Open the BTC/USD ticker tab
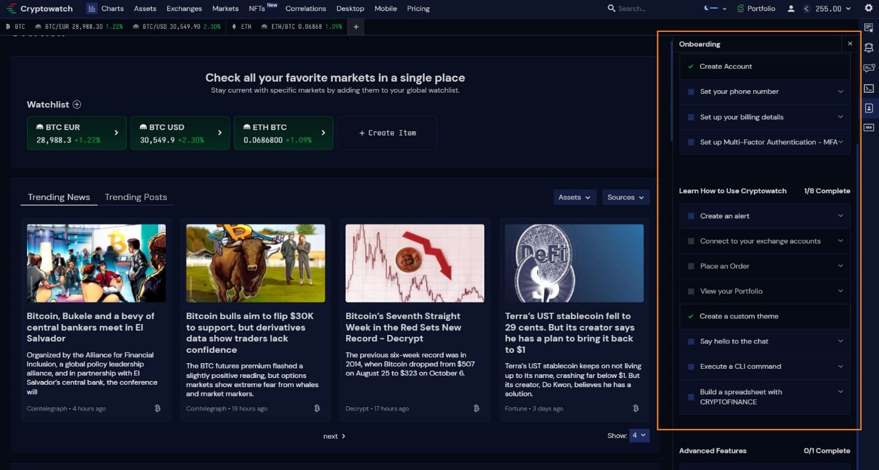This screenshot has height=470, width=879. coord(176,27)
